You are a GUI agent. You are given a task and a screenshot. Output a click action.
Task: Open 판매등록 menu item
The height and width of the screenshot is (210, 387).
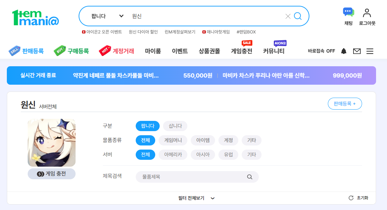tap(33, 51)
